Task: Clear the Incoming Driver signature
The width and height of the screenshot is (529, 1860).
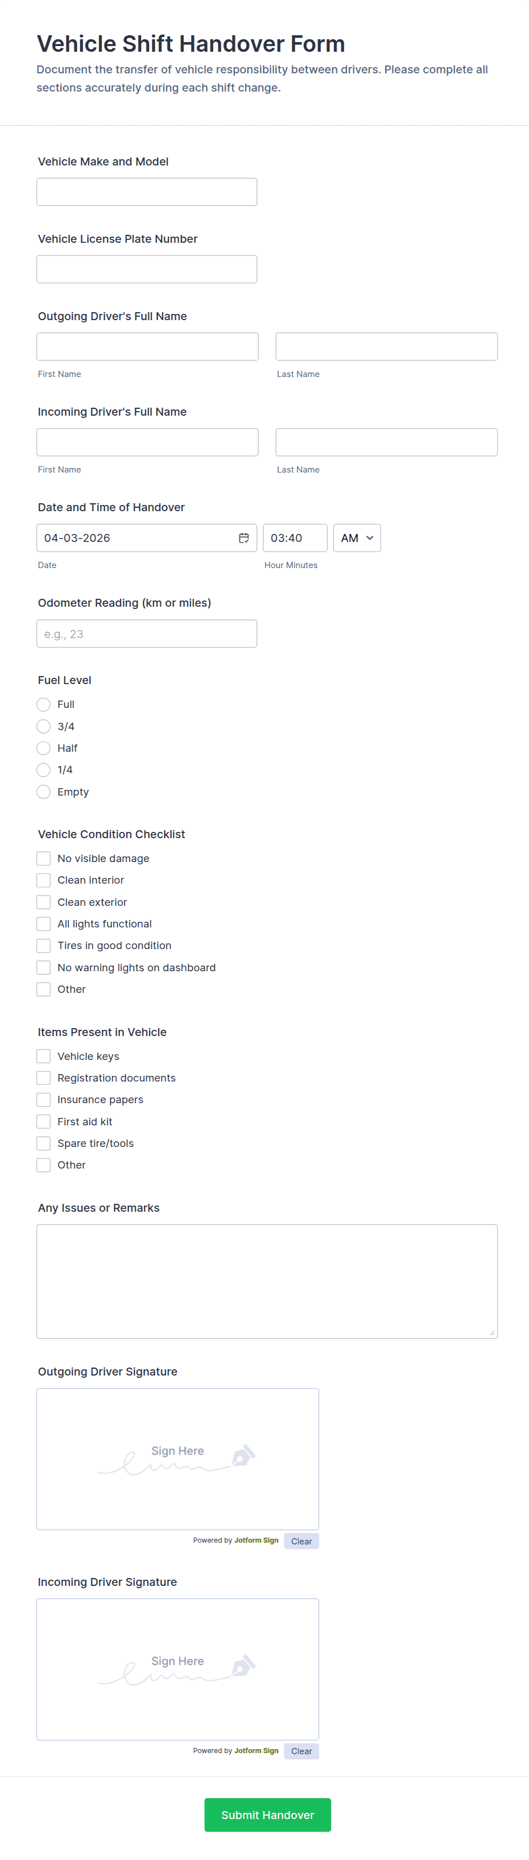Action: pyautogui.click(x=301, y=1751)
